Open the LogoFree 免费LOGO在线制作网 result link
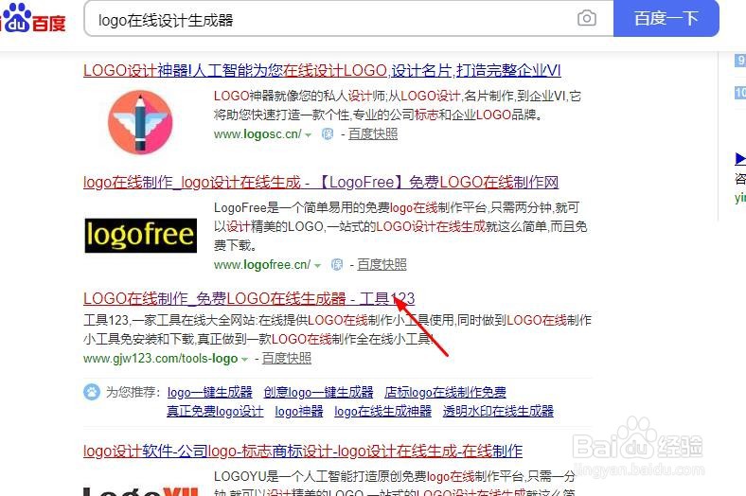The image size is (746, 496). [x=321, y=182]
